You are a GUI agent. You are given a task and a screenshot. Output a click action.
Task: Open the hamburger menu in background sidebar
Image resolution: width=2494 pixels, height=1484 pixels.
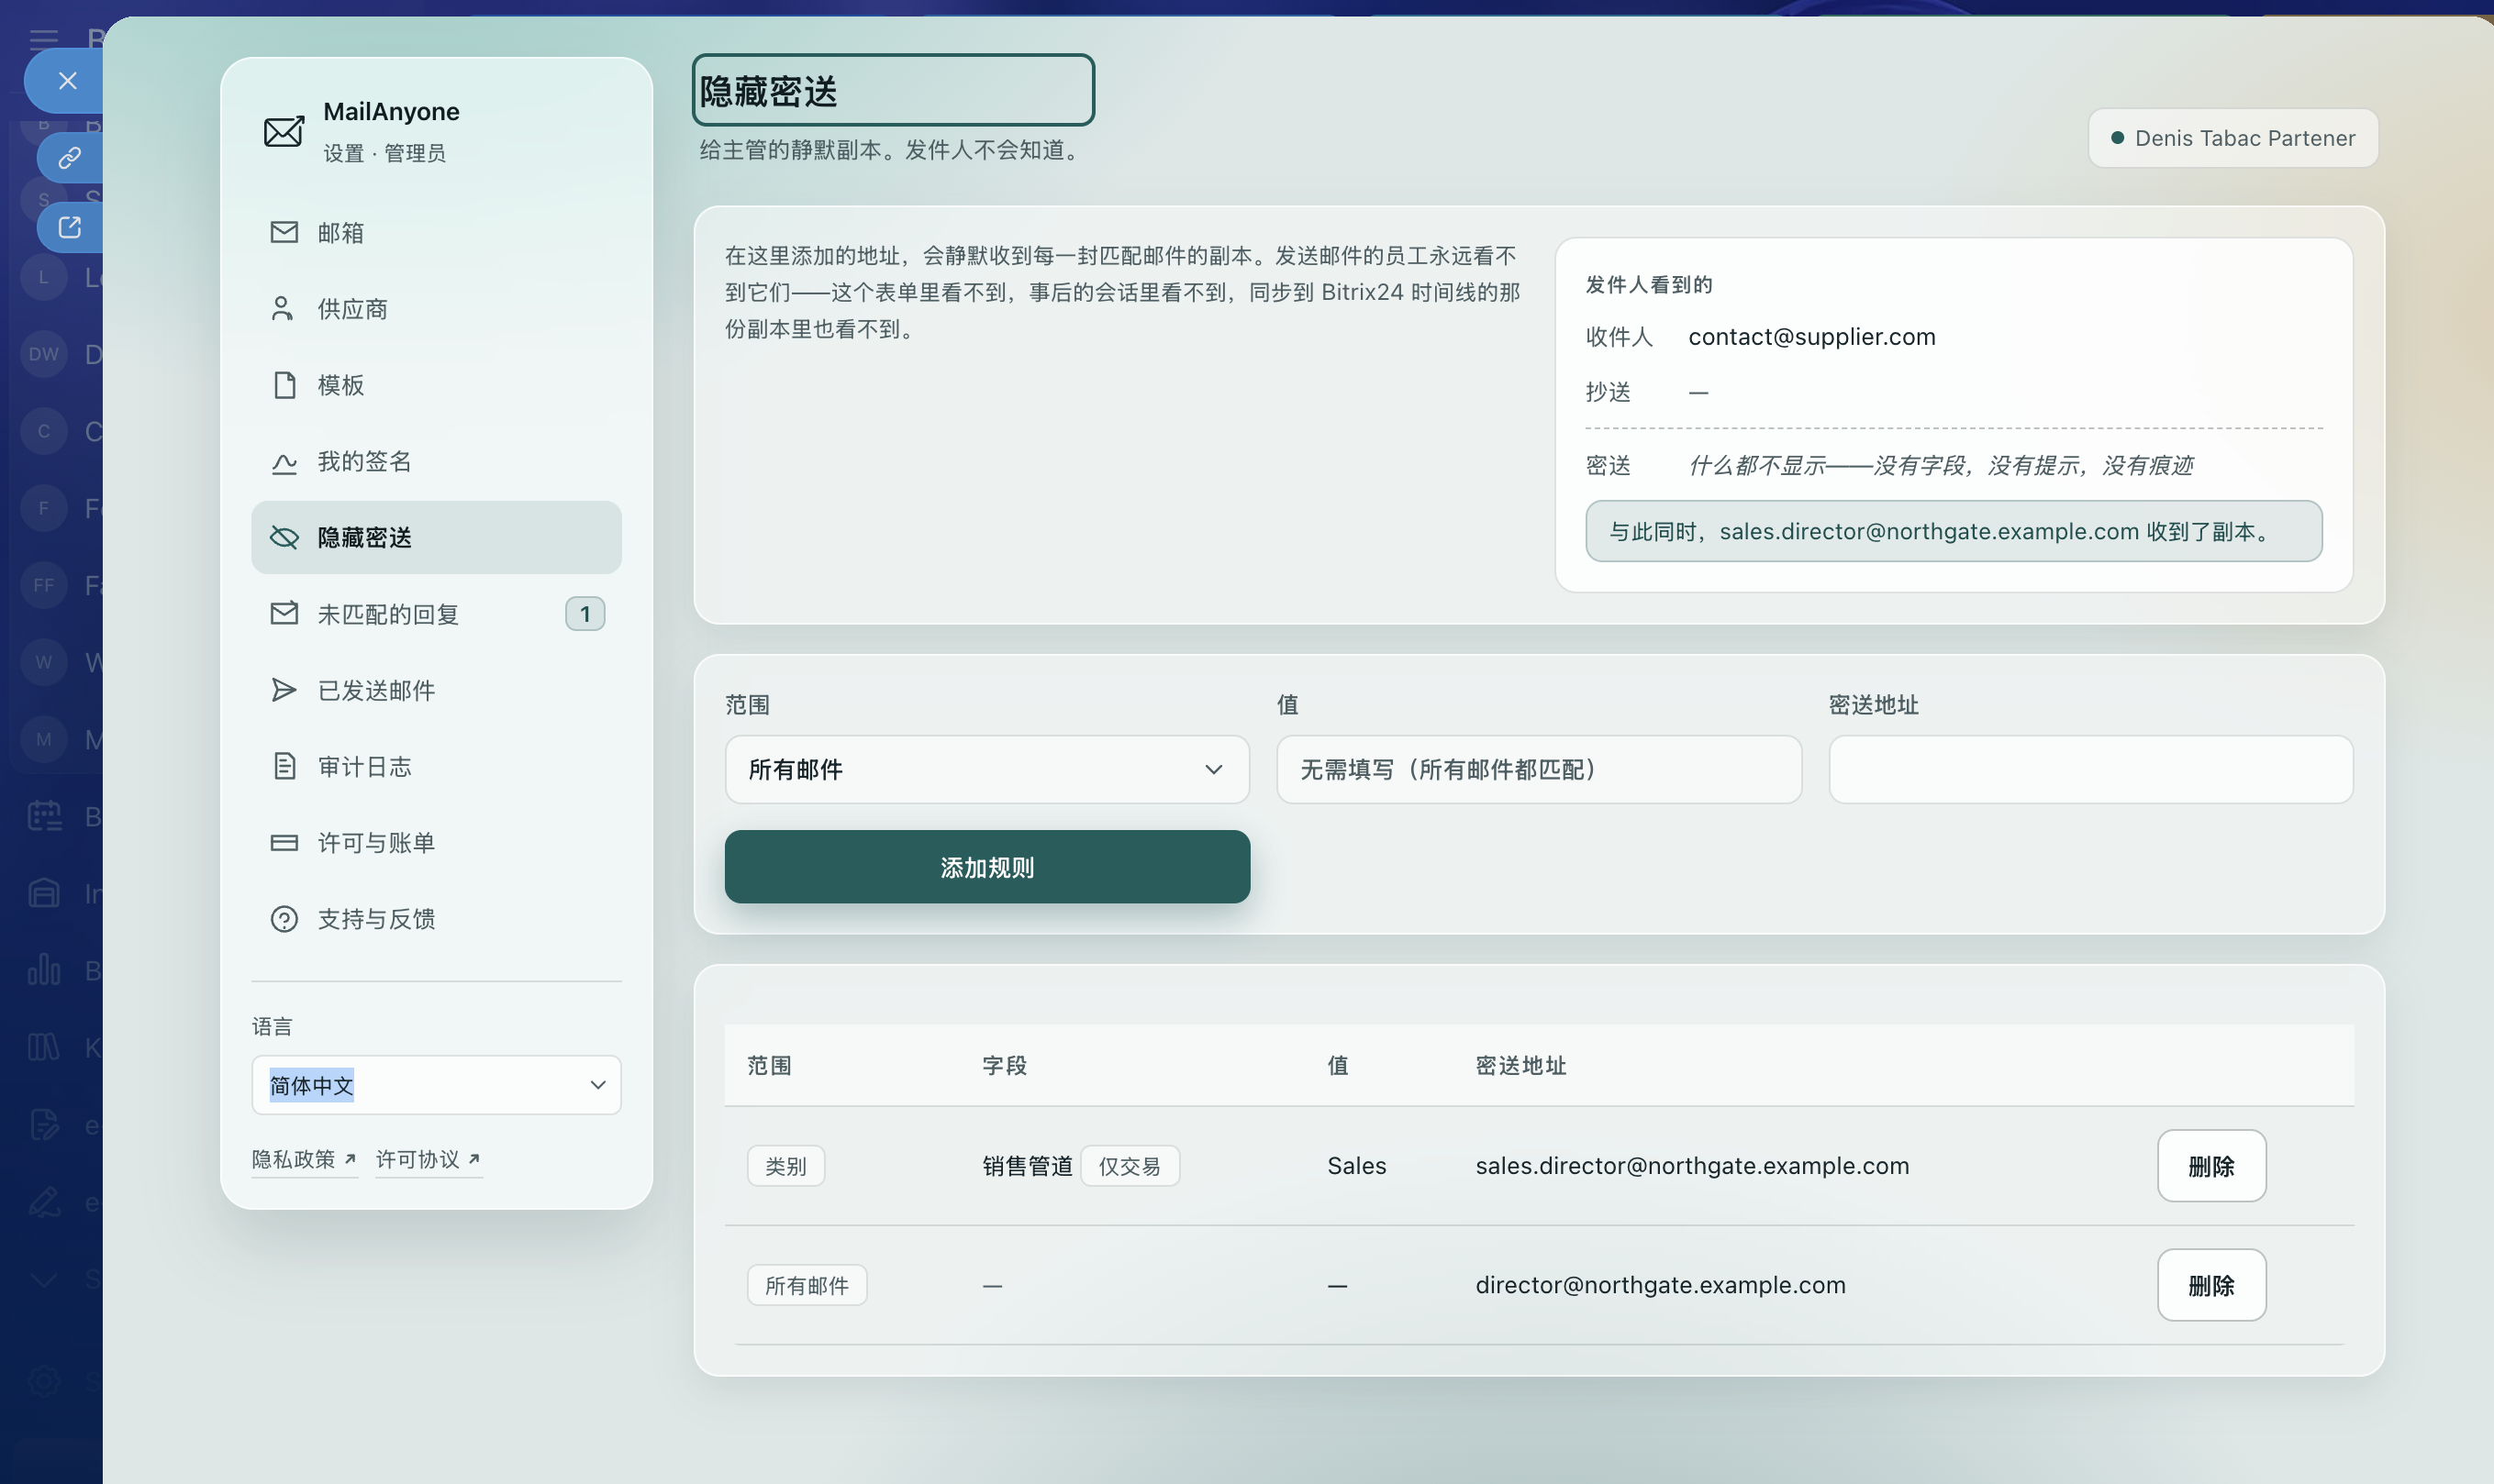click(44, 40)
